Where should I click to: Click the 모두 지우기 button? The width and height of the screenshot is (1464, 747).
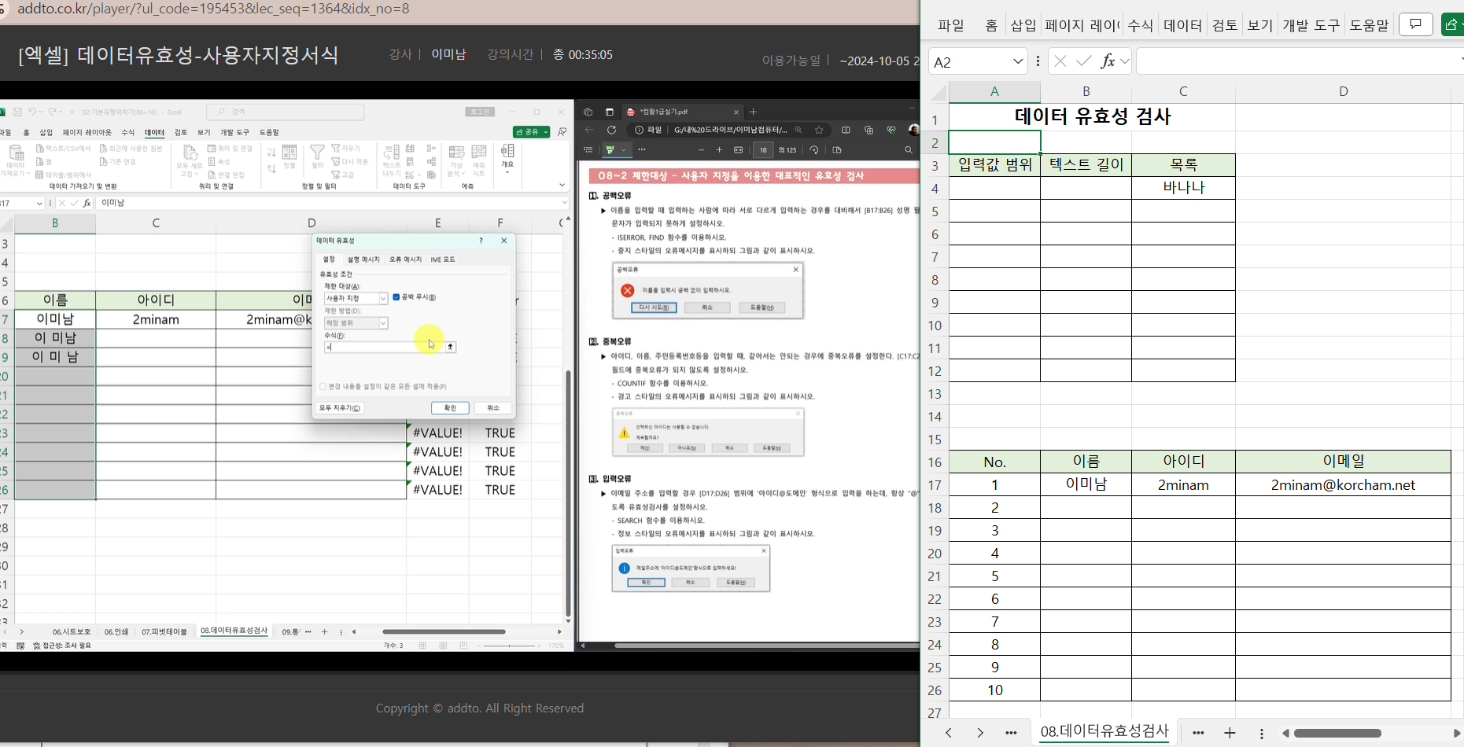coord(340,408)
